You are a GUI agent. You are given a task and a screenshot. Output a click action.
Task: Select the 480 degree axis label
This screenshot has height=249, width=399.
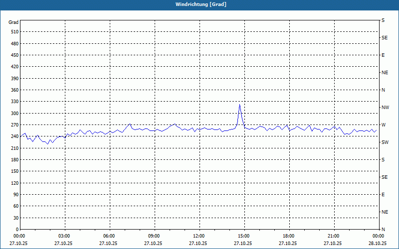pyautogui.click(x=15, y=44)
